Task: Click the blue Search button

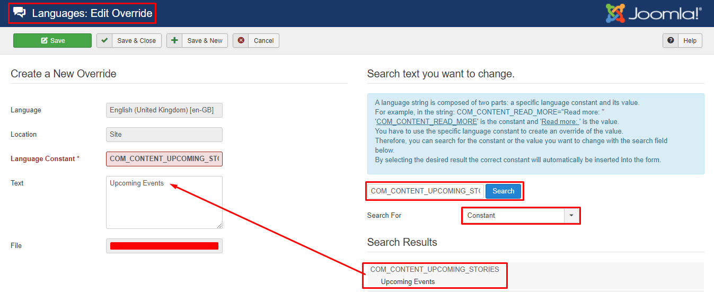Action: (x=504, y=191)
